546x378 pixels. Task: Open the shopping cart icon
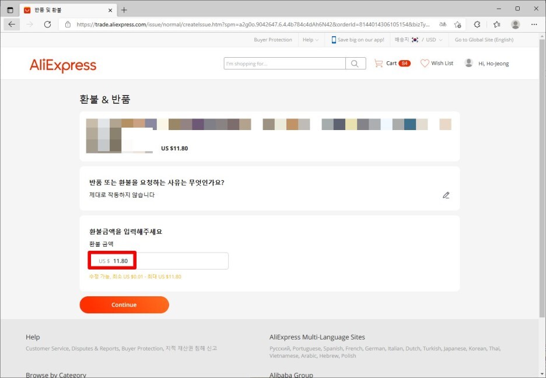[x=378, y=64]
